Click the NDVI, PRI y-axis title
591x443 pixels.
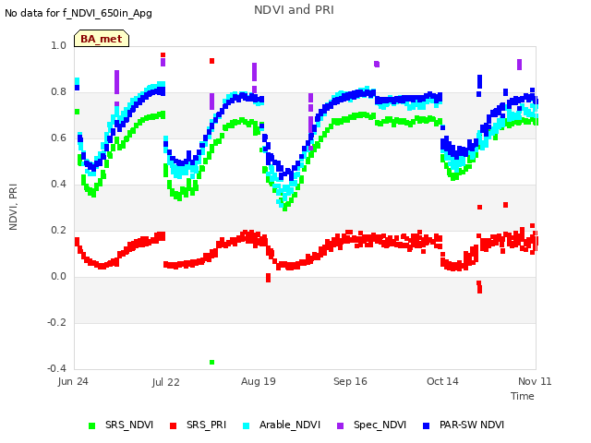point(13,207)
